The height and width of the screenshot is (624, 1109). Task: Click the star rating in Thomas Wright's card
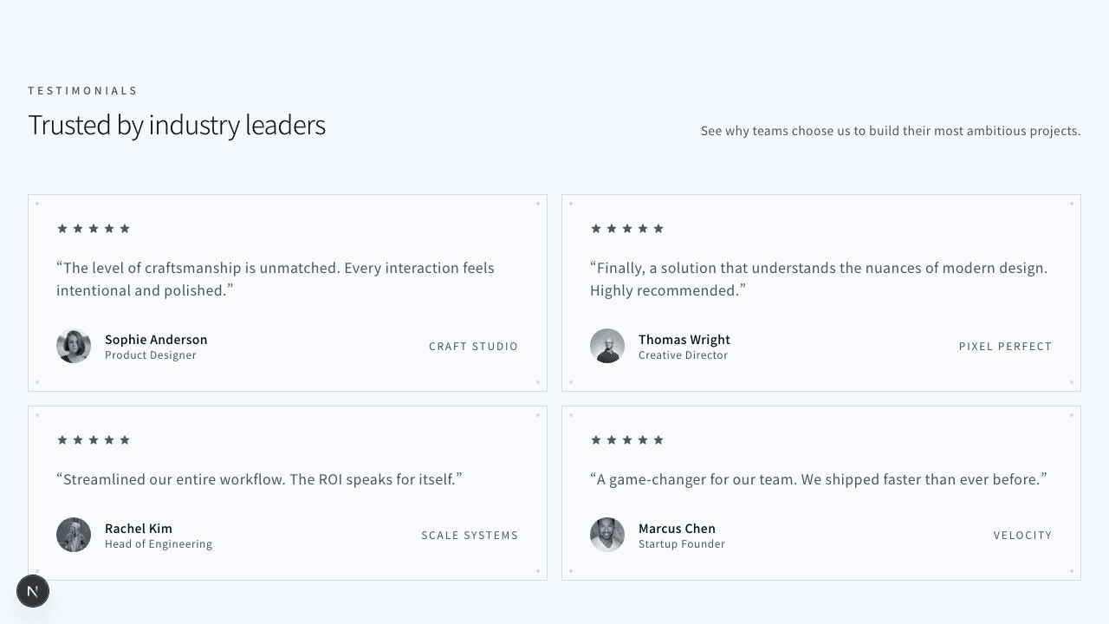[x=627, y=229]
